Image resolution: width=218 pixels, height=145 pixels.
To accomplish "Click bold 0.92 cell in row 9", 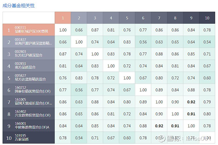I will 159,126.
